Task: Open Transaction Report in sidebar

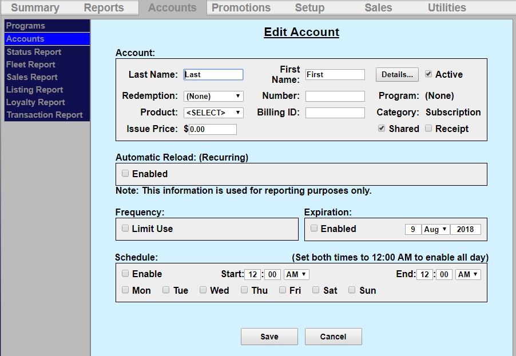Action: tap(45, 115)
